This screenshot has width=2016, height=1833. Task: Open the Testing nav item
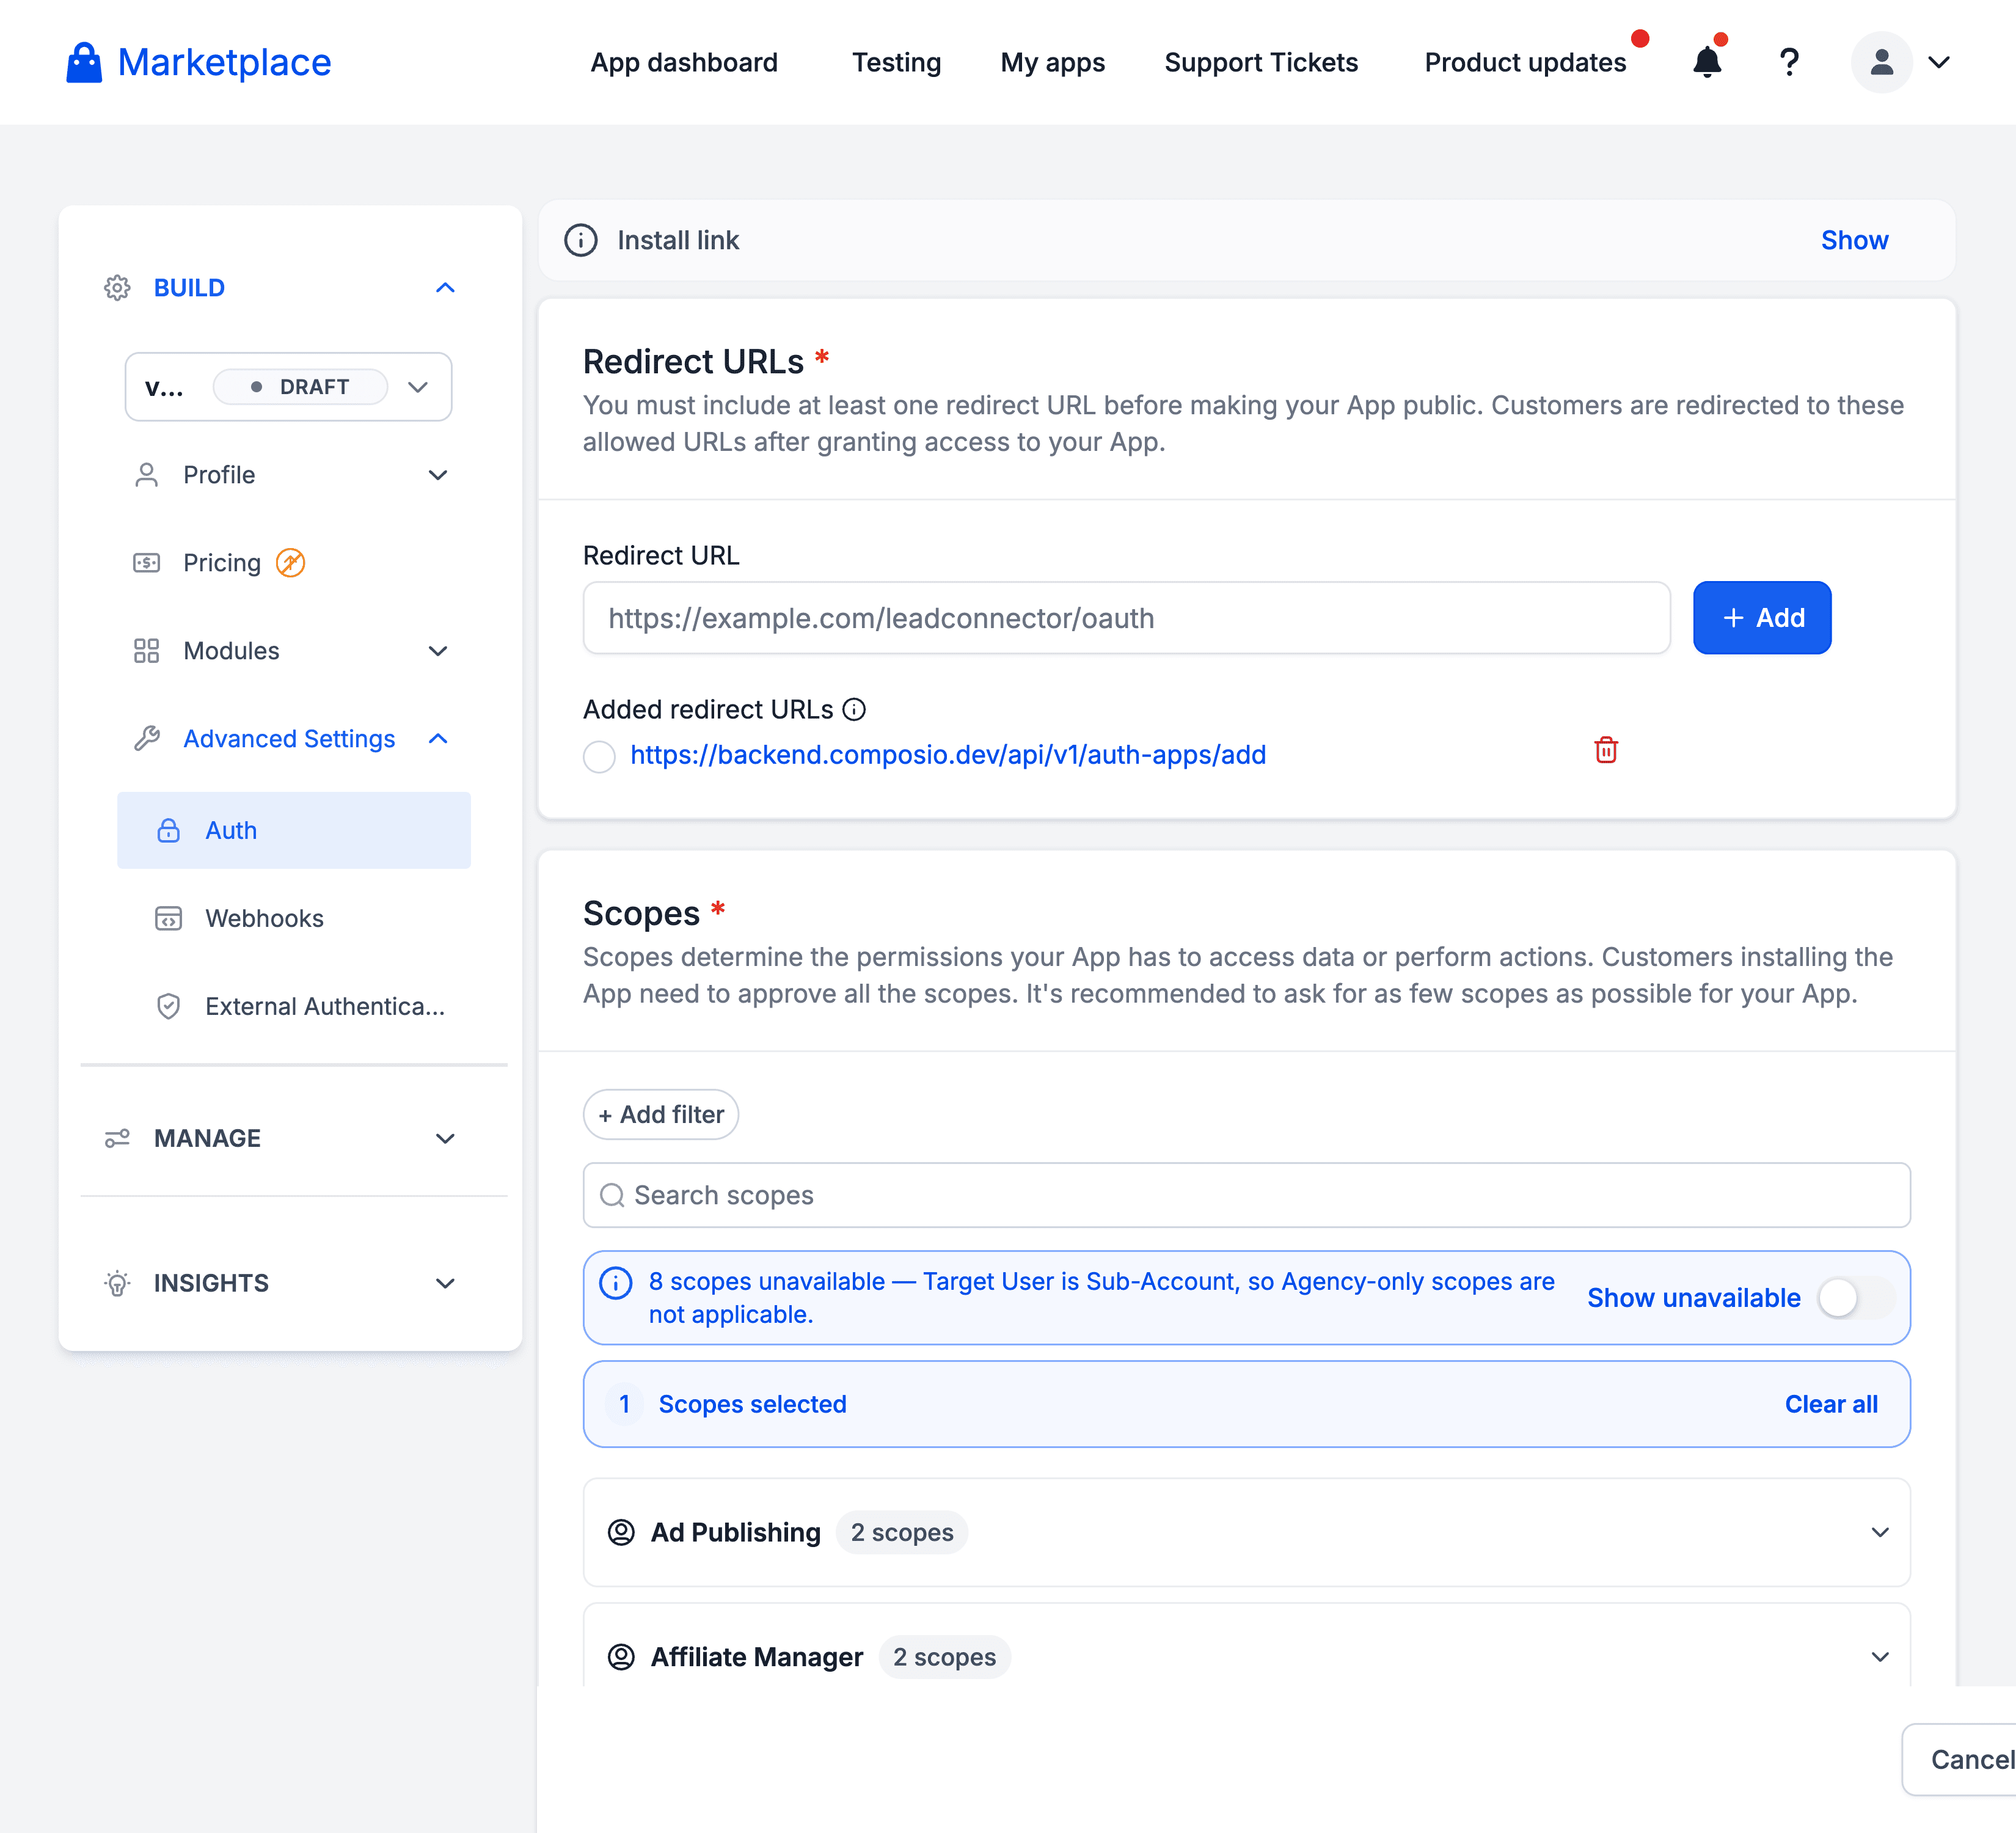click(x=896, y=62)
